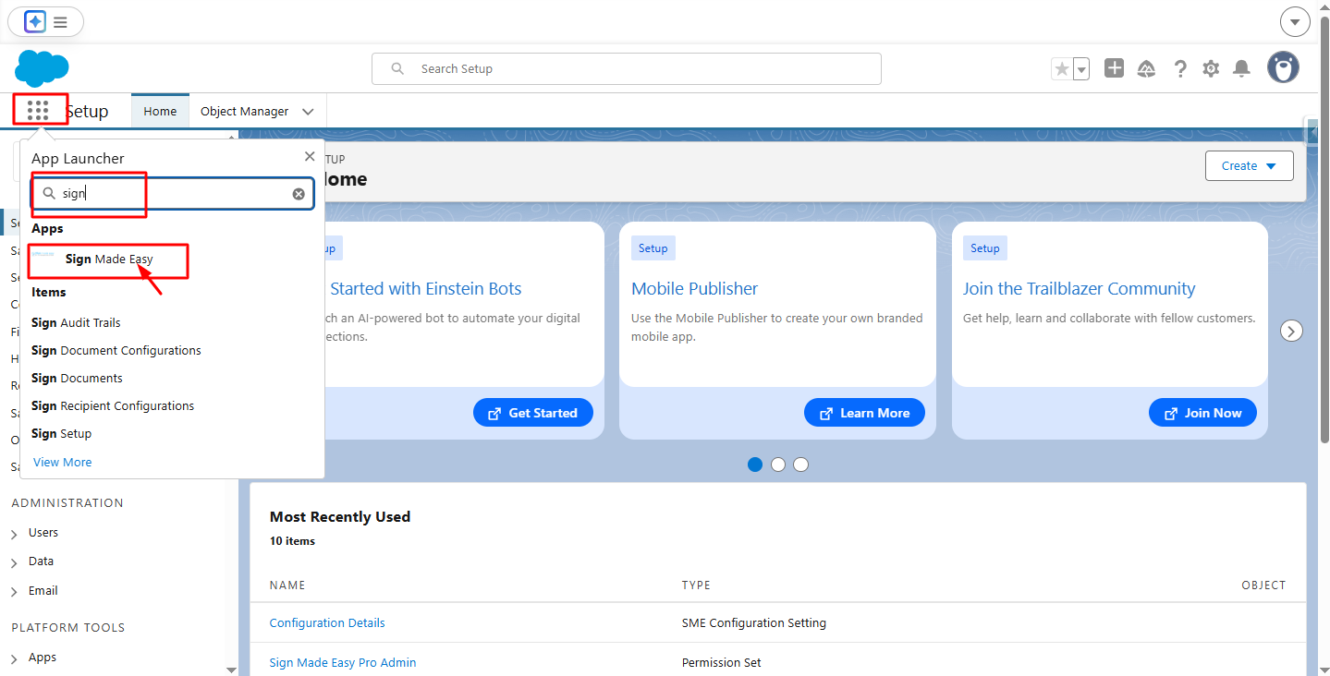
Task: Switch to the Object Manager tab
Action: pyautogui.click(x=245, y=111)
